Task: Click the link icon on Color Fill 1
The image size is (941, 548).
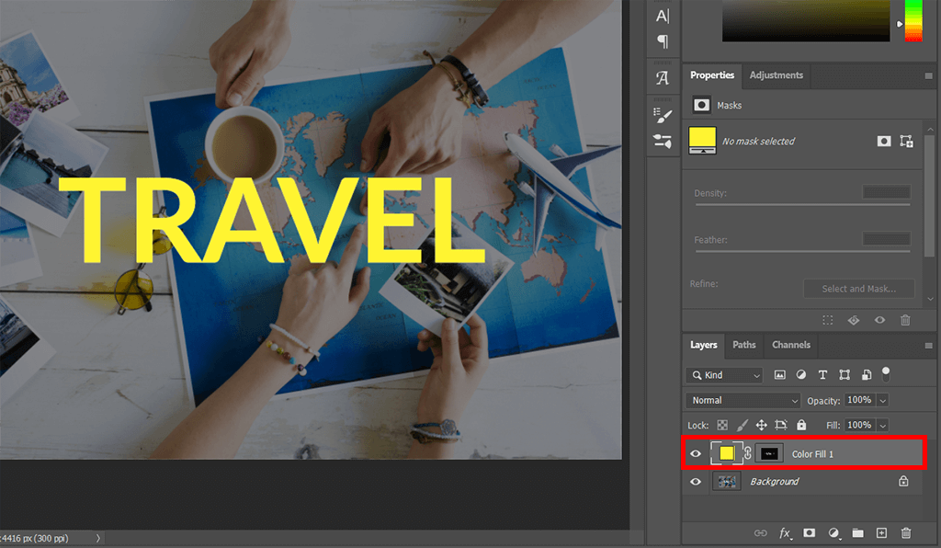Action: (748, 454)
